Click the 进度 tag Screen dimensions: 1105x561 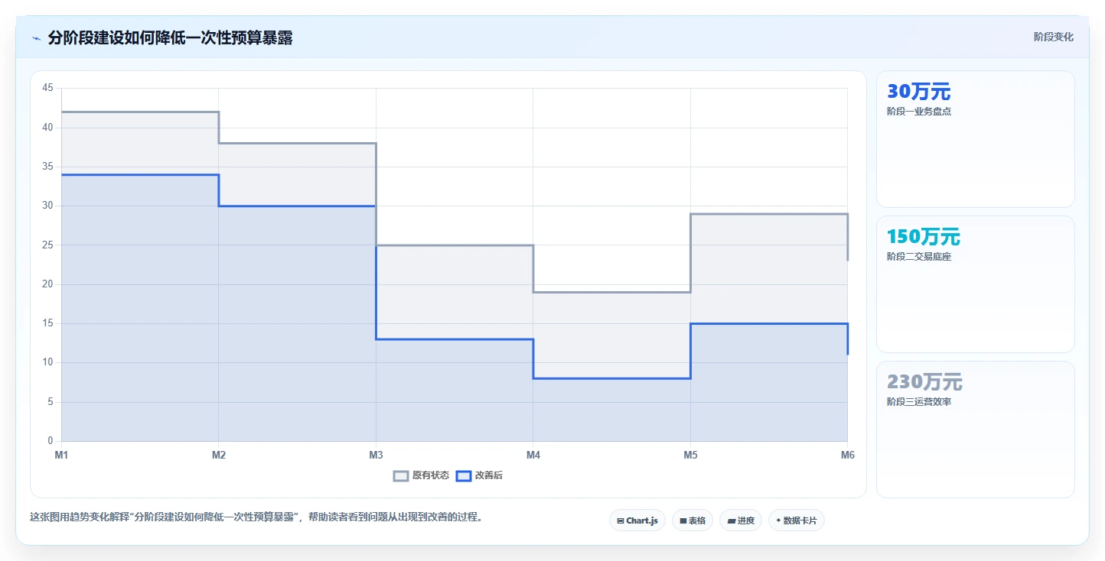click(741, 520)
